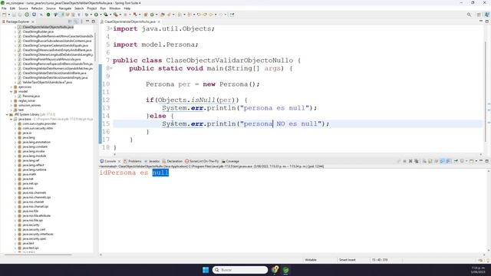
Task: Open the Navigate menu
Action: coord(65,8)
